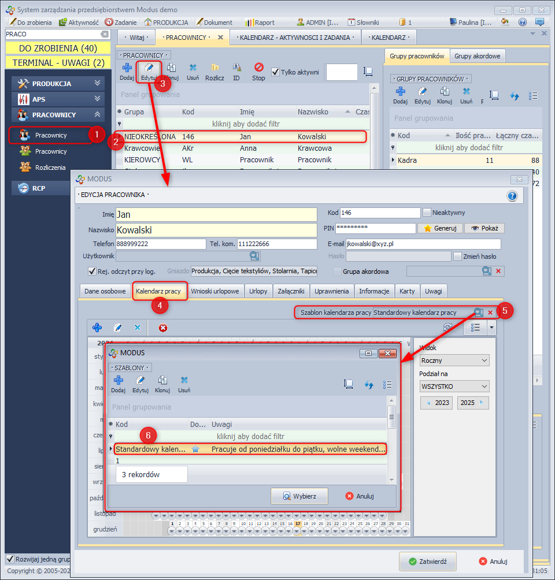This screenshot has height=580, width=555.
Task: Switch to the Wnioski urlopowe tab
Action: [214, 291]
